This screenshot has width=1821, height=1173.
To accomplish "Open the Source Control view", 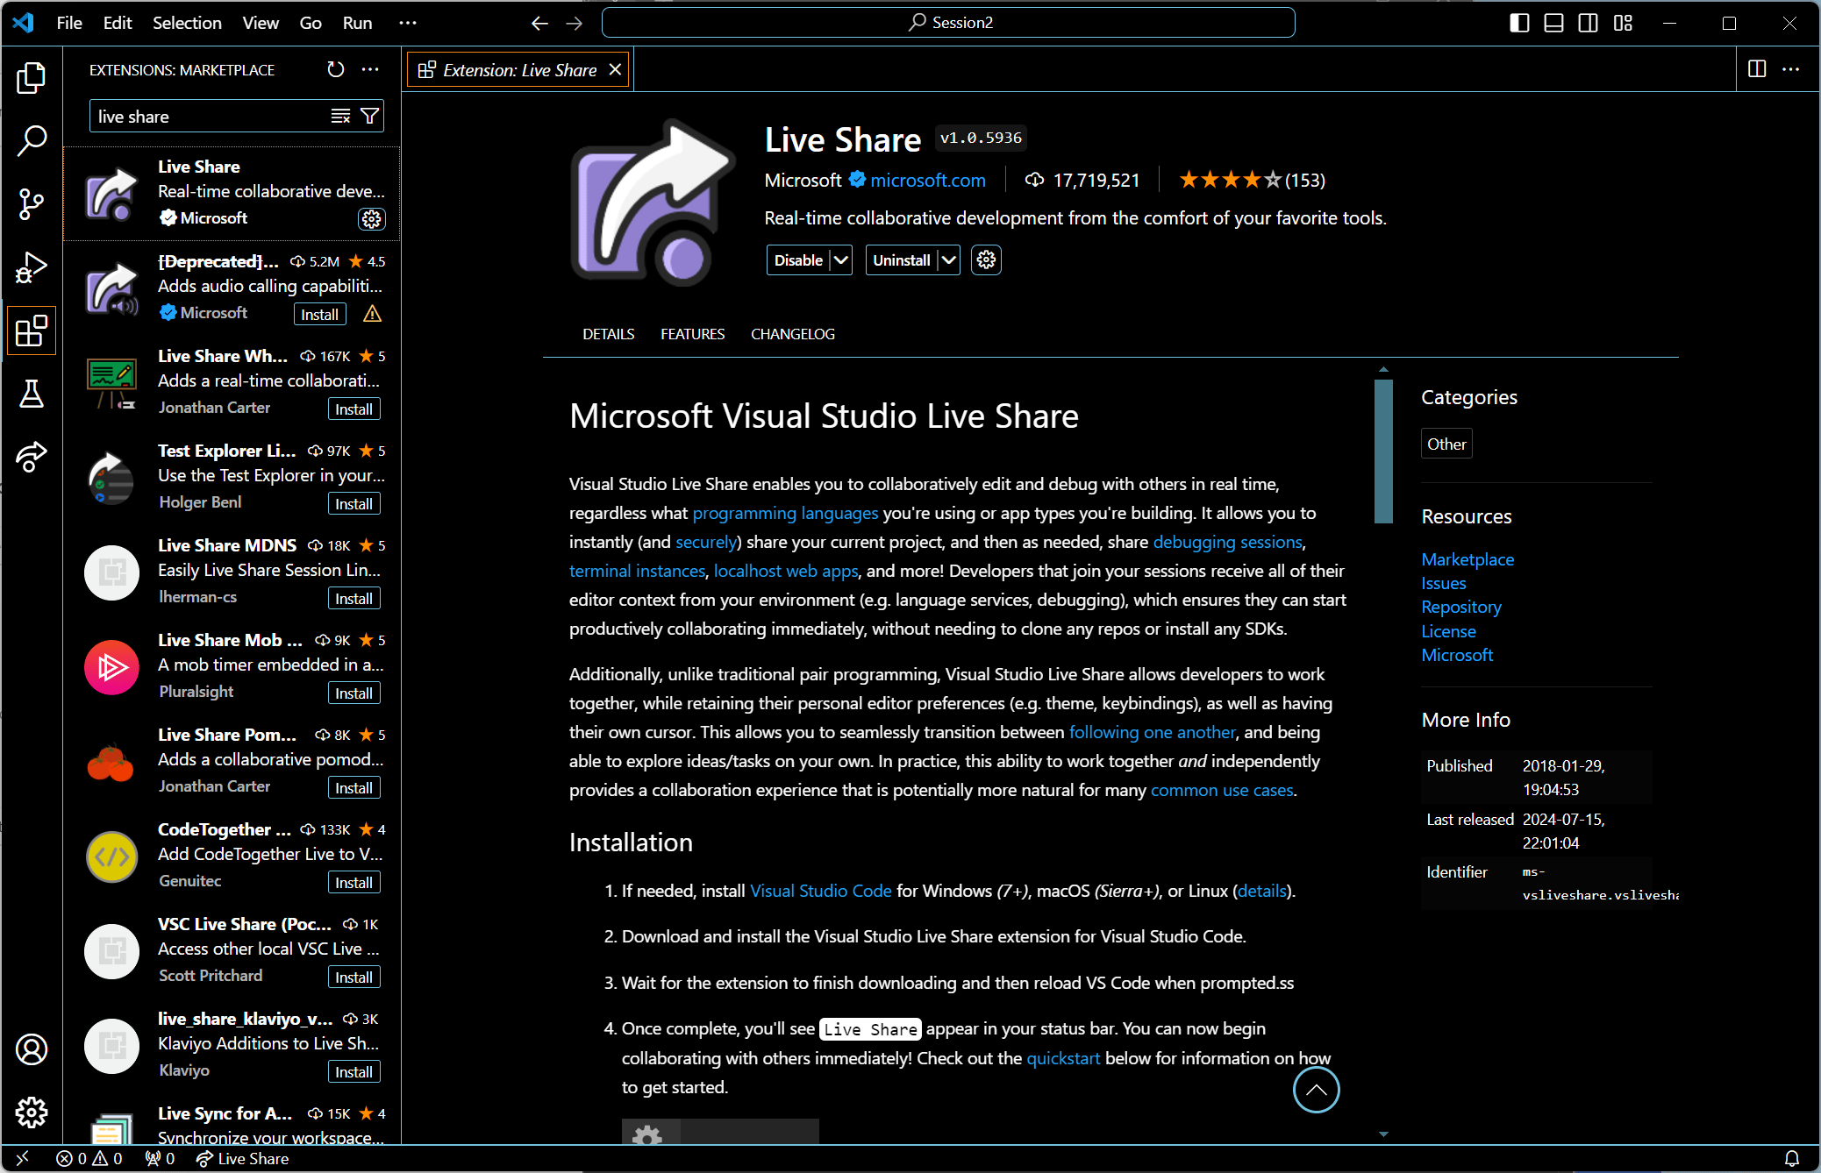I will (x=32, y=204).
